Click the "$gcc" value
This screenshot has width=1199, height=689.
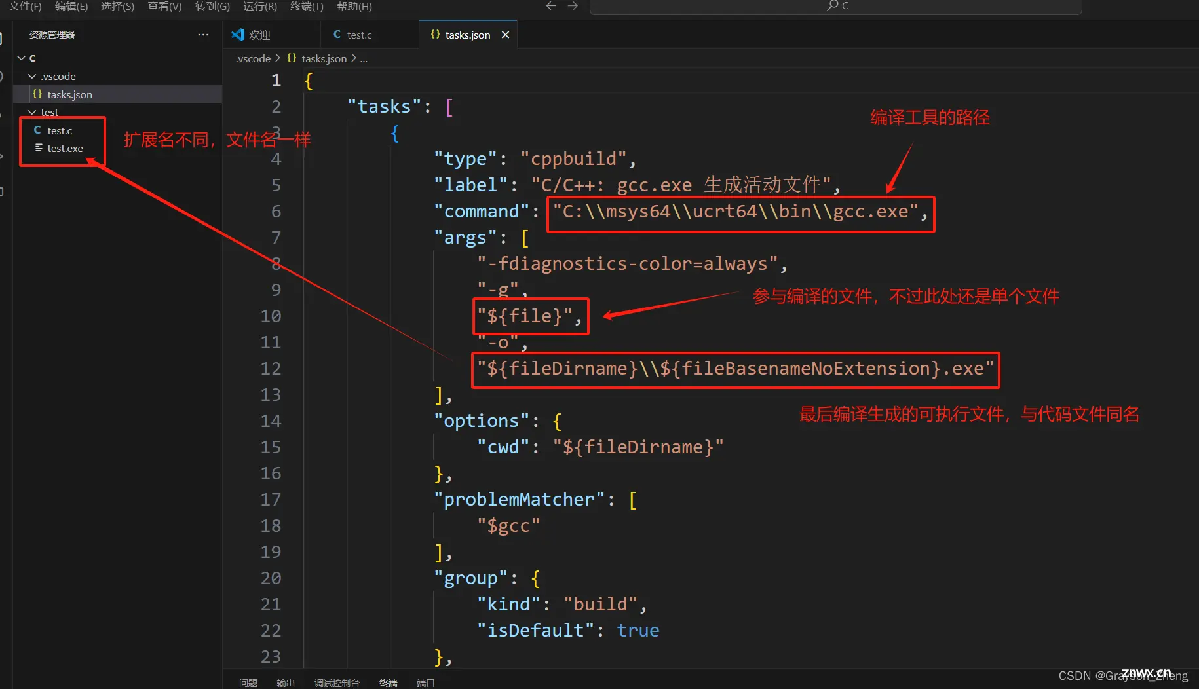pyautogui.click(x=508, y=526)
